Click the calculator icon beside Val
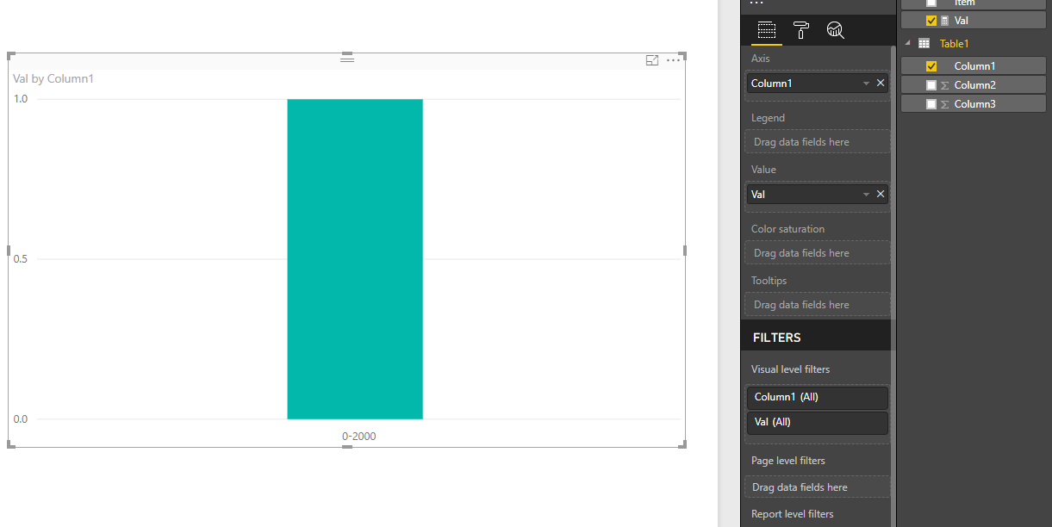This screenshot has width=1052, height=527. coord(945,21)
